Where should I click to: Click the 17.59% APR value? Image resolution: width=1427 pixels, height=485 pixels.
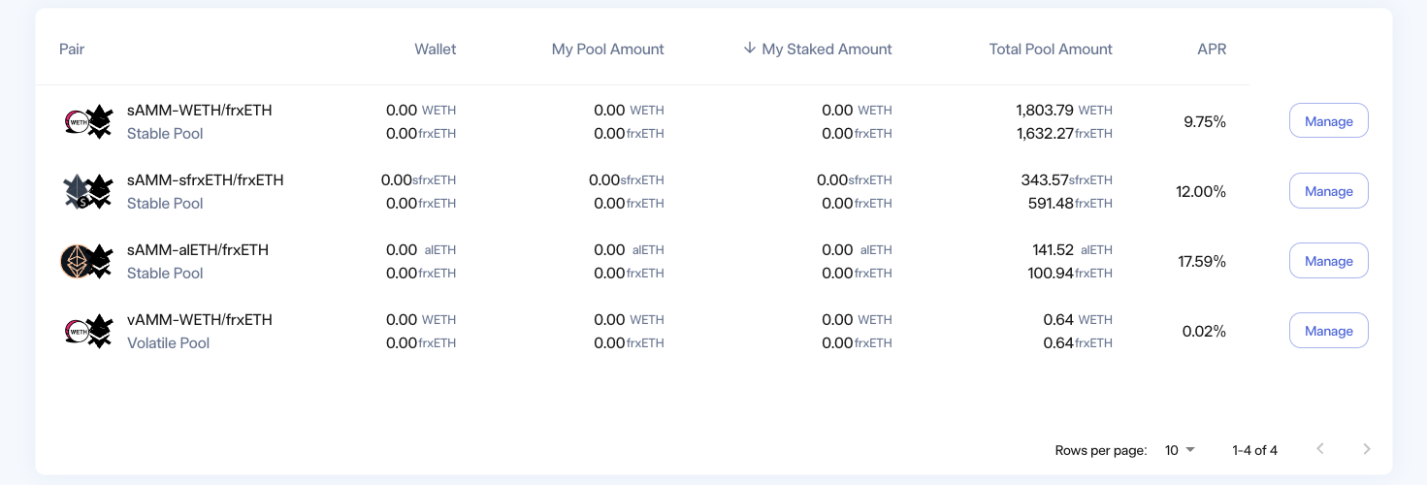click(1202, 262)
